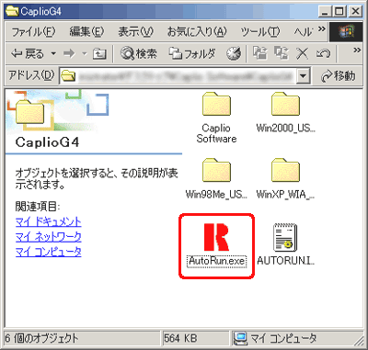The height and width of the screenshot is (350, 368).
Task: Open the Edit (編集) menu
Action: coord(86,32)
